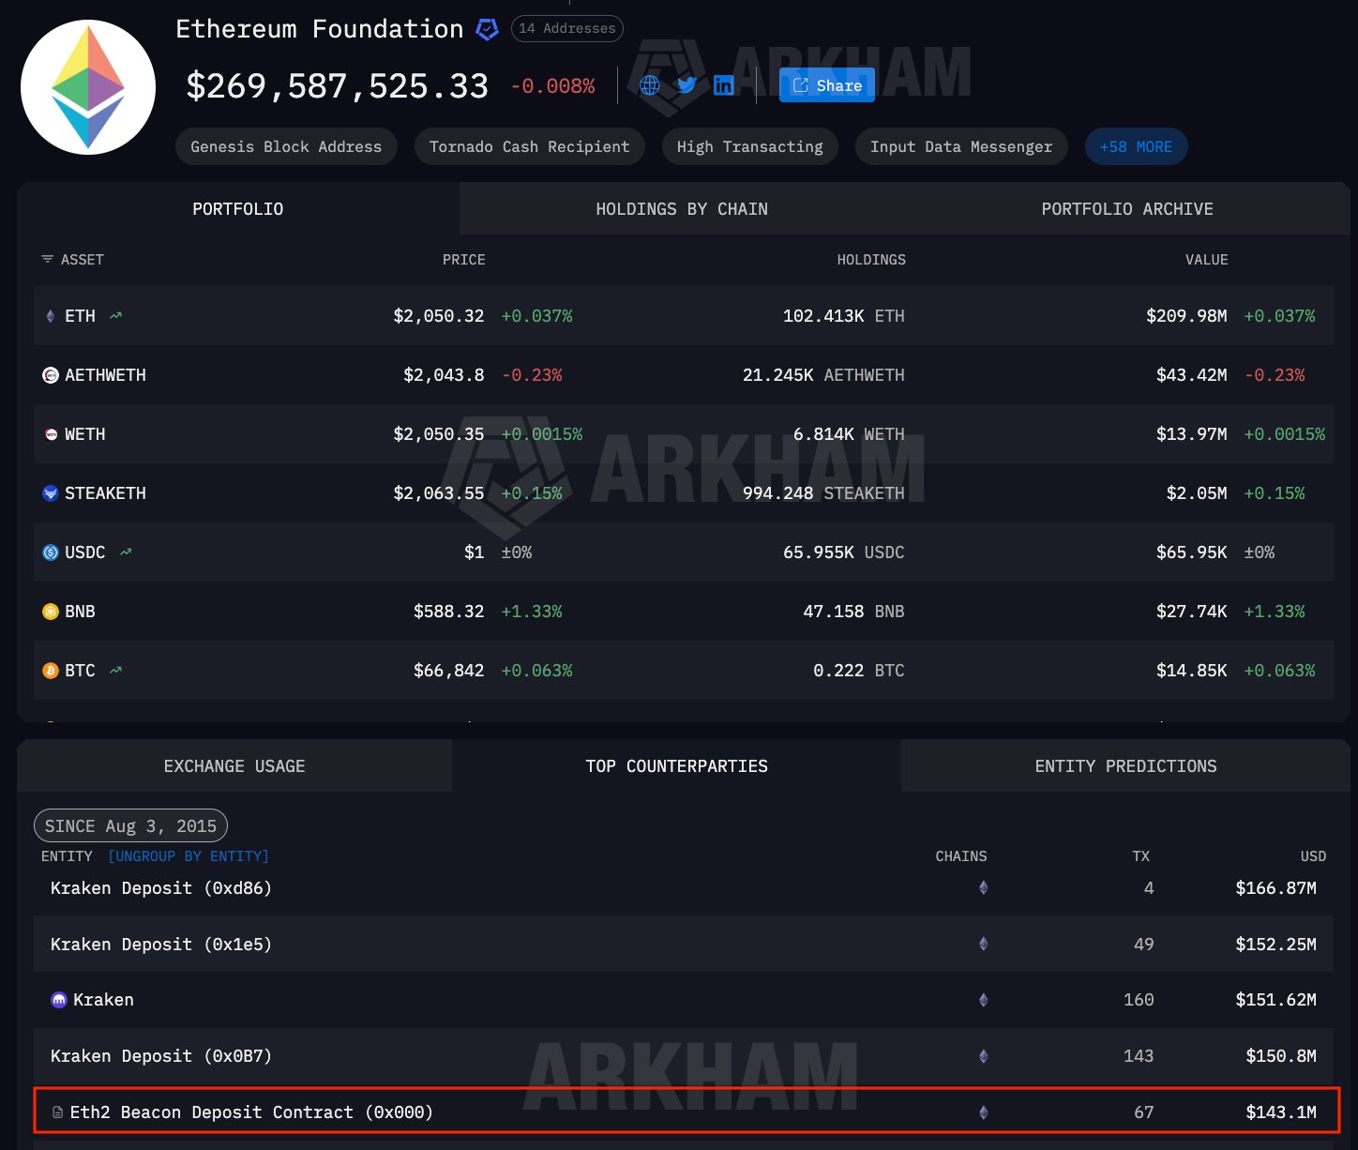This screenshot has height=1150, width=1358.
Task: Open the entity's website via the globe icon
Action: (649, 85)
